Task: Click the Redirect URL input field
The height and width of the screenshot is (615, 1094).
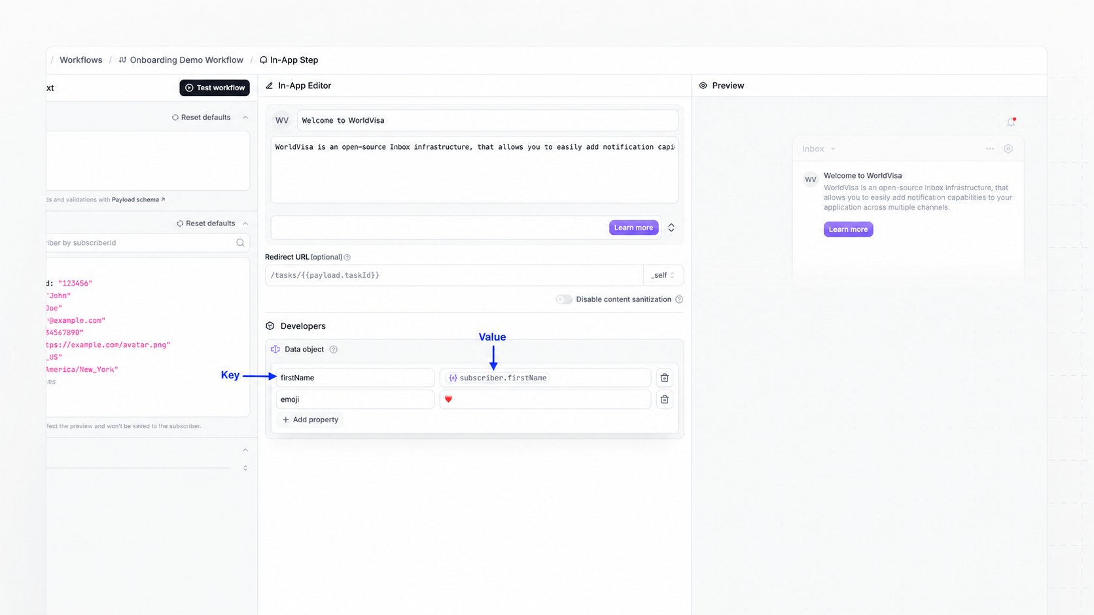Action: click(454, 275)
